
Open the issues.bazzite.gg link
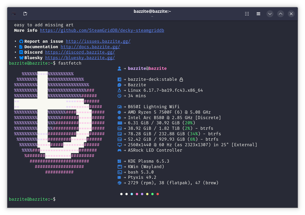pos(98,41)
